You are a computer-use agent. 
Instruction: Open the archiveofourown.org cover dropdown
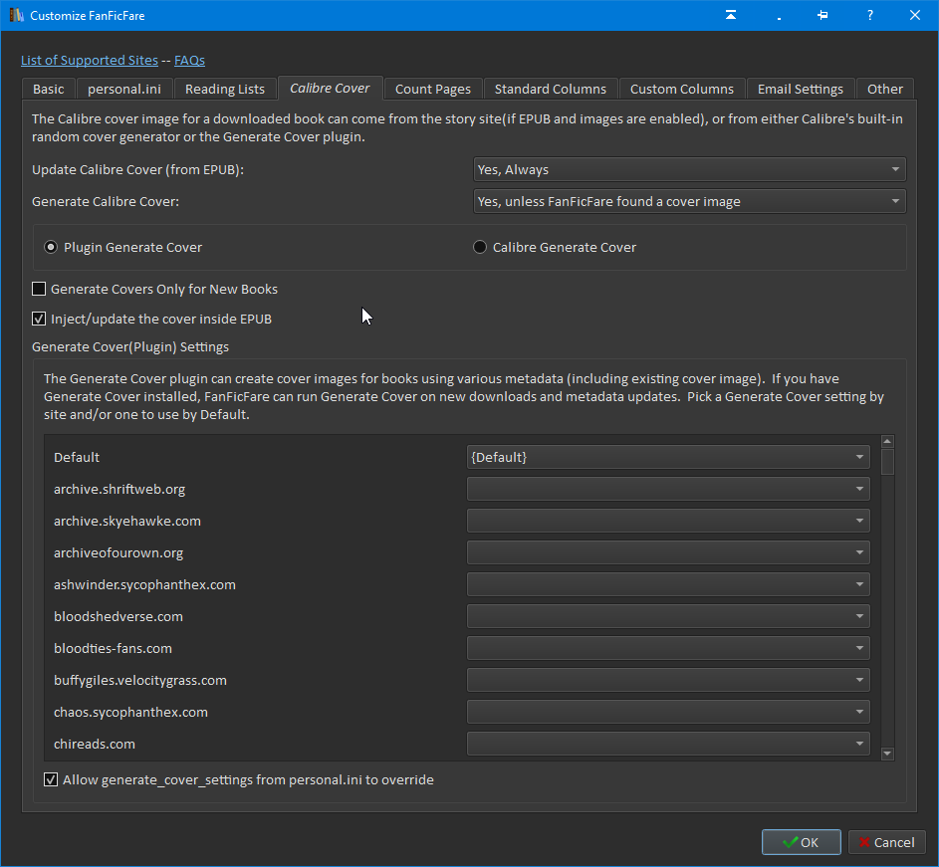tap(668, 552)
